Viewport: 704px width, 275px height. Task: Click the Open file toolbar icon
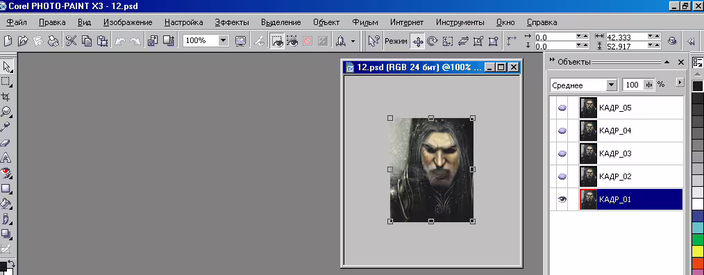point(22,41)
